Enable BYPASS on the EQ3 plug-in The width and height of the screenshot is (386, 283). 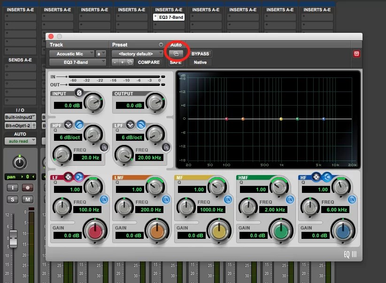(200, 54)
